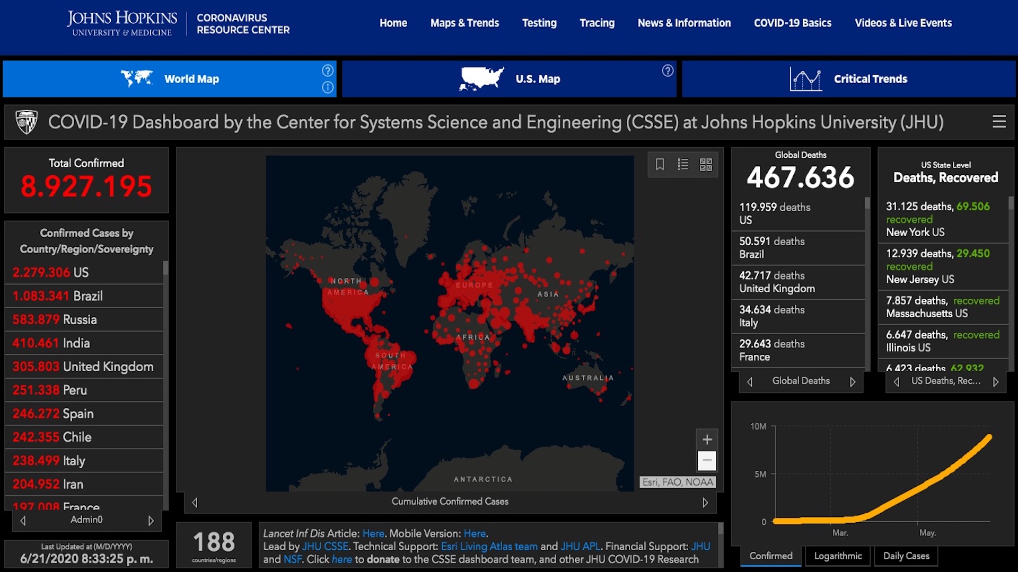Click the World Map info icon
Screen dimensions: 1018x572
[x=328, y=87]
